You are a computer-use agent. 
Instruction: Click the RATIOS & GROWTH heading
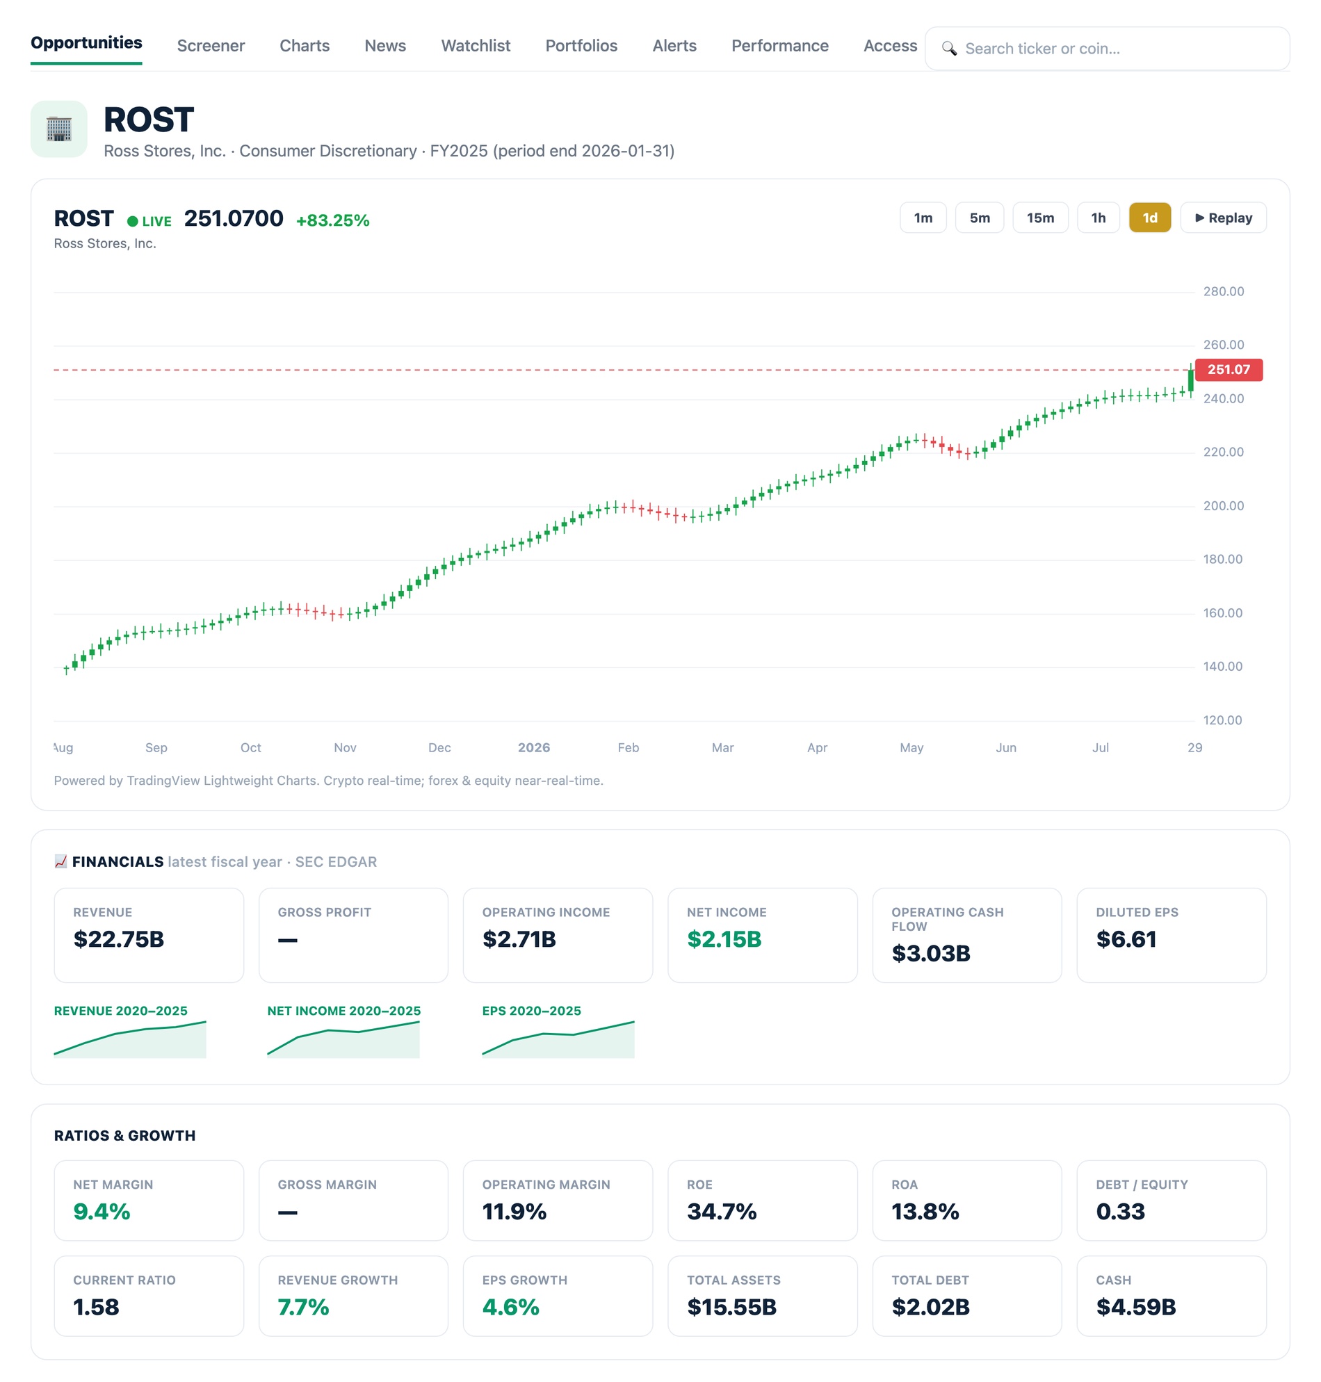pyautogui.click(x=124, y=1136)
